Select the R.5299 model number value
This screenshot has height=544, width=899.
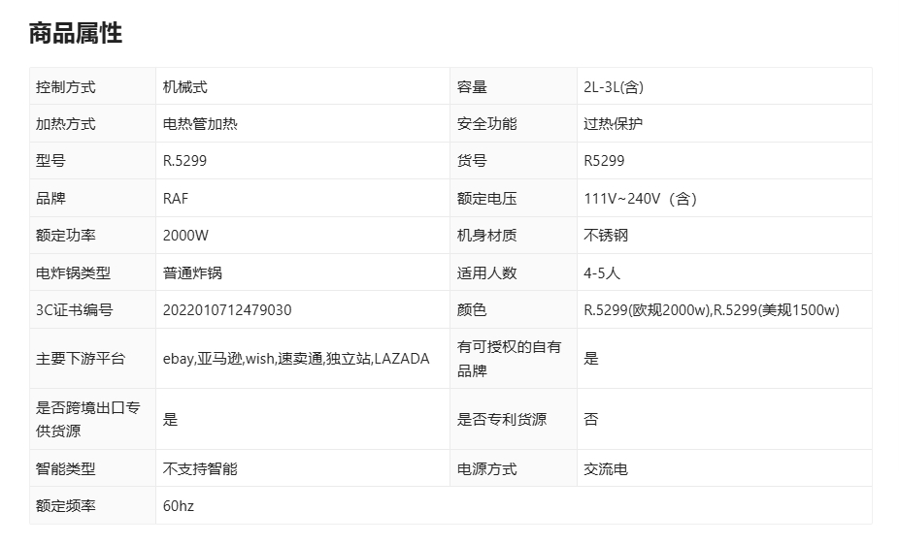pyautogui.click(x=184, y=161)
